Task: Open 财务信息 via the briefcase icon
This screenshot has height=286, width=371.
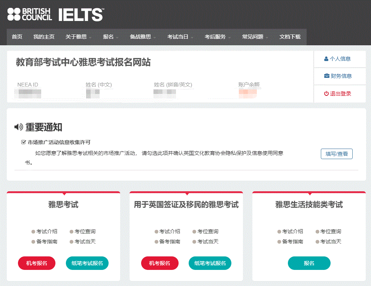Action: click(328, 76)
